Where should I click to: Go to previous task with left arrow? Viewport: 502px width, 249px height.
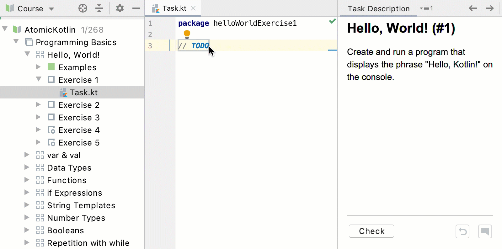[x=473, y=8]
